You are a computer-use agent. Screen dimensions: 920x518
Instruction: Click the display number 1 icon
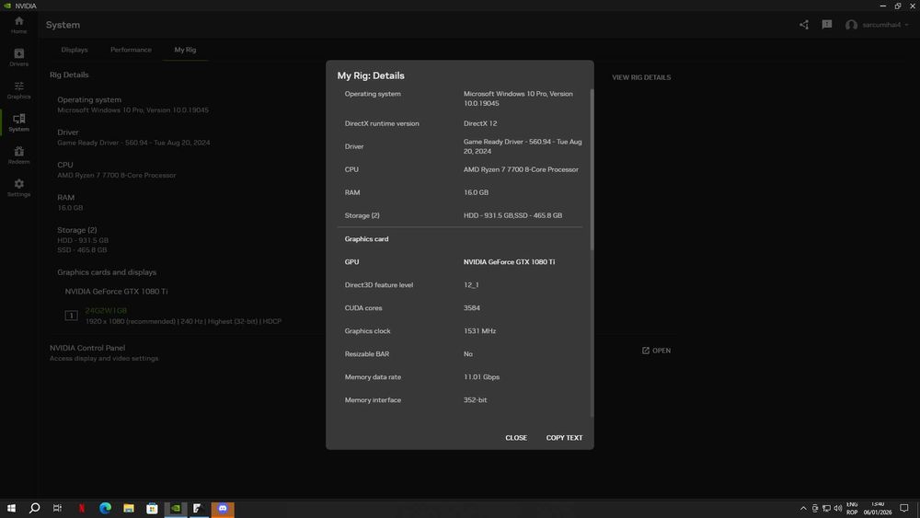[x=71, y=316]
